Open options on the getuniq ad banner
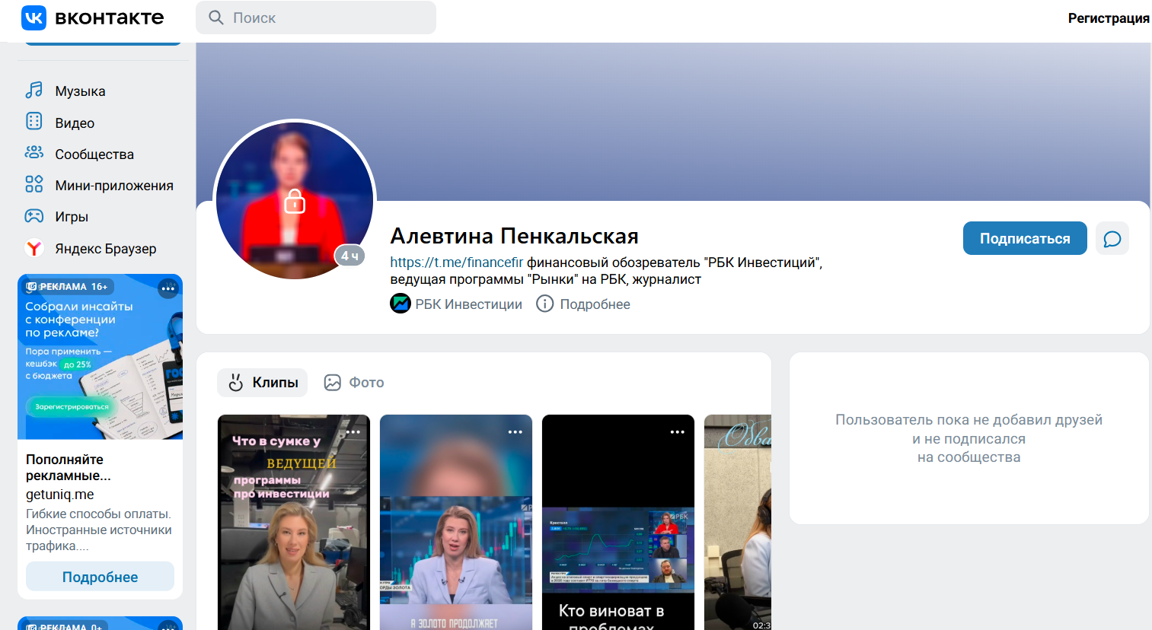Image resolution: width=1152 pixels, height=630 pixels. pos(168,288)
